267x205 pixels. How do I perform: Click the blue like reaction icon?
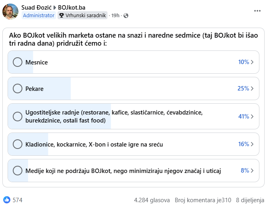pos(7,200)
